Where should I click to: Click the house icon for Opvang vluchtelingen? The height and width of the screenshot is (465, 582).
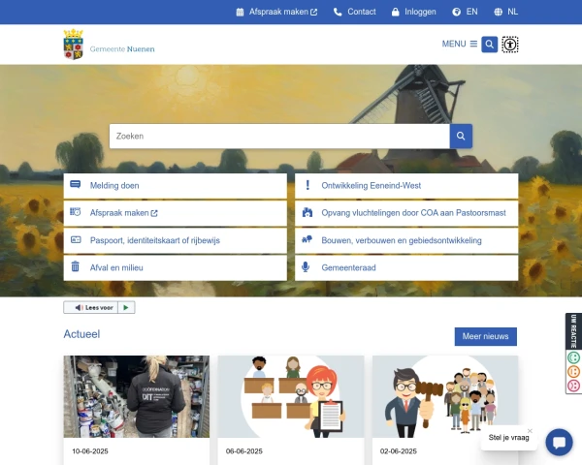pos(307,212)
